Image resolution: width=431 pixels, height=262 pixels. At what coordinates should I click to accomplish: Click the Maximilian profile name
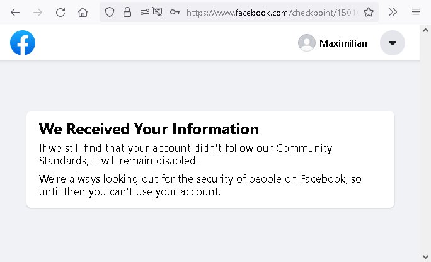pos(343,43)
